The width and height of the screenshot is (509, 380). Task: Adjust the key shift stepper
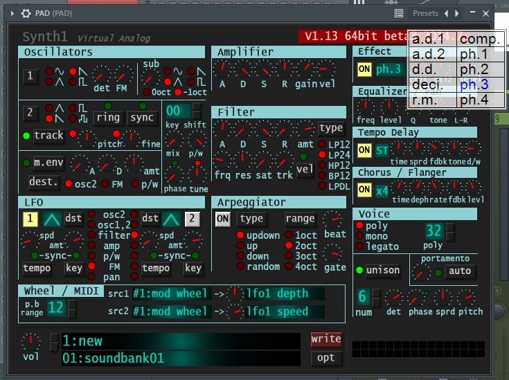[x=197, y=111]
